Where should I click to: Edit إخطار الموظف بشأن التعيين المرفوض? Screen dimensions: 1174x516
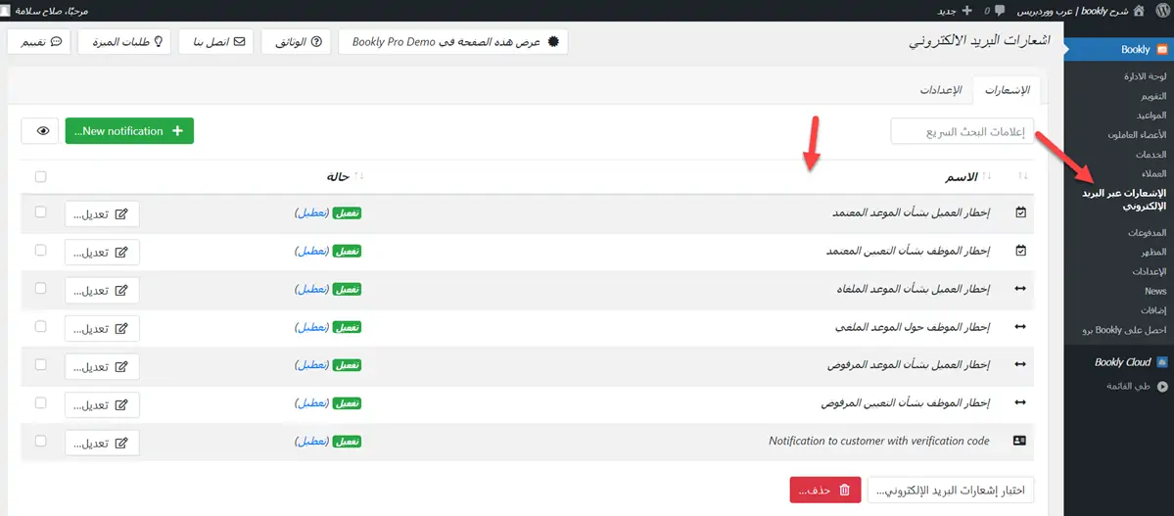[102, 404]
